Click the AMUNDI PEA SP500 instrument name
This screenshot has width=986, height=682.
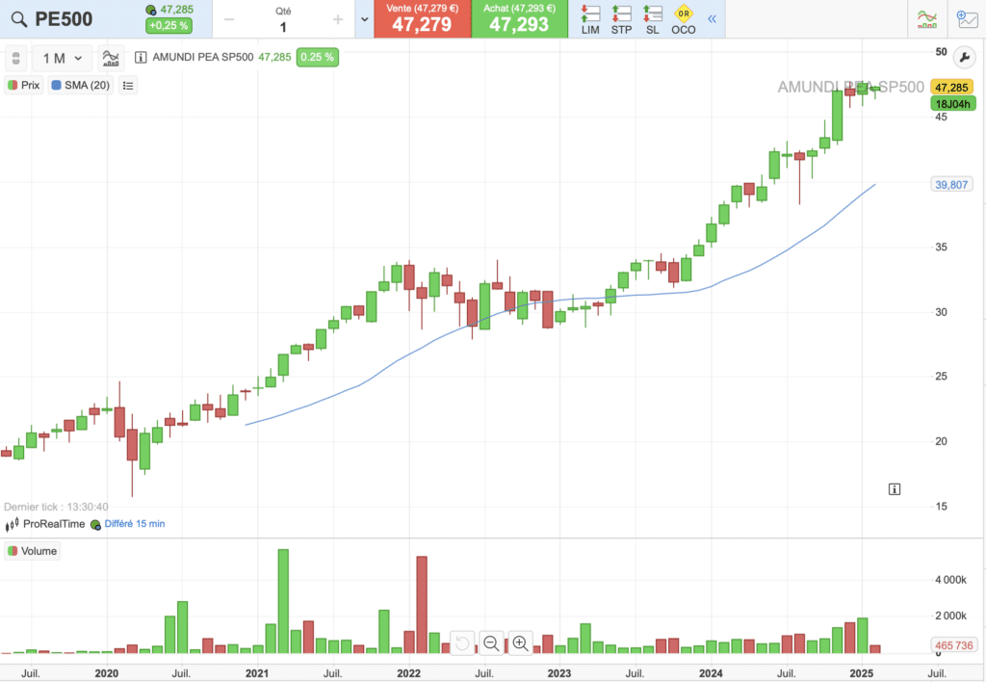[x=203, y=57]
